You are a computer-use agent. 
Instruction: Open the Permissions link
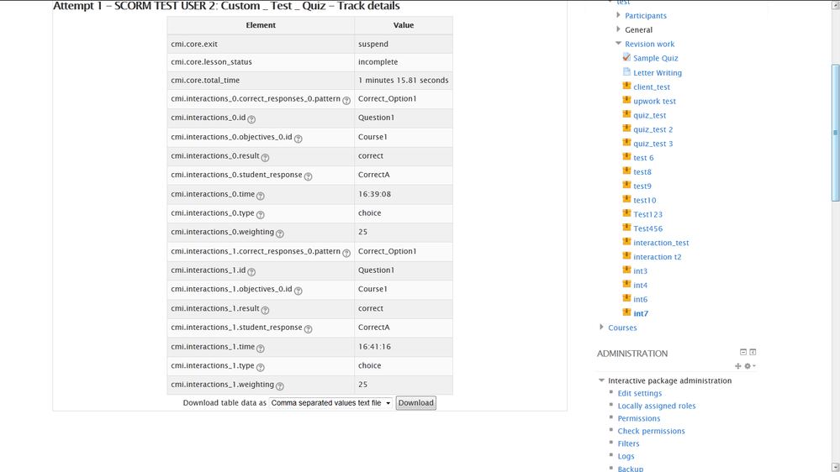tap(639, 418)
